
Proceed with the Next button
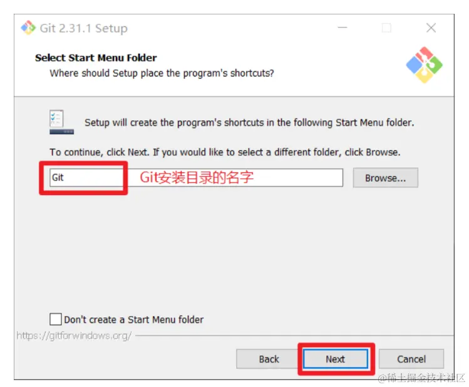click(335, 359)
